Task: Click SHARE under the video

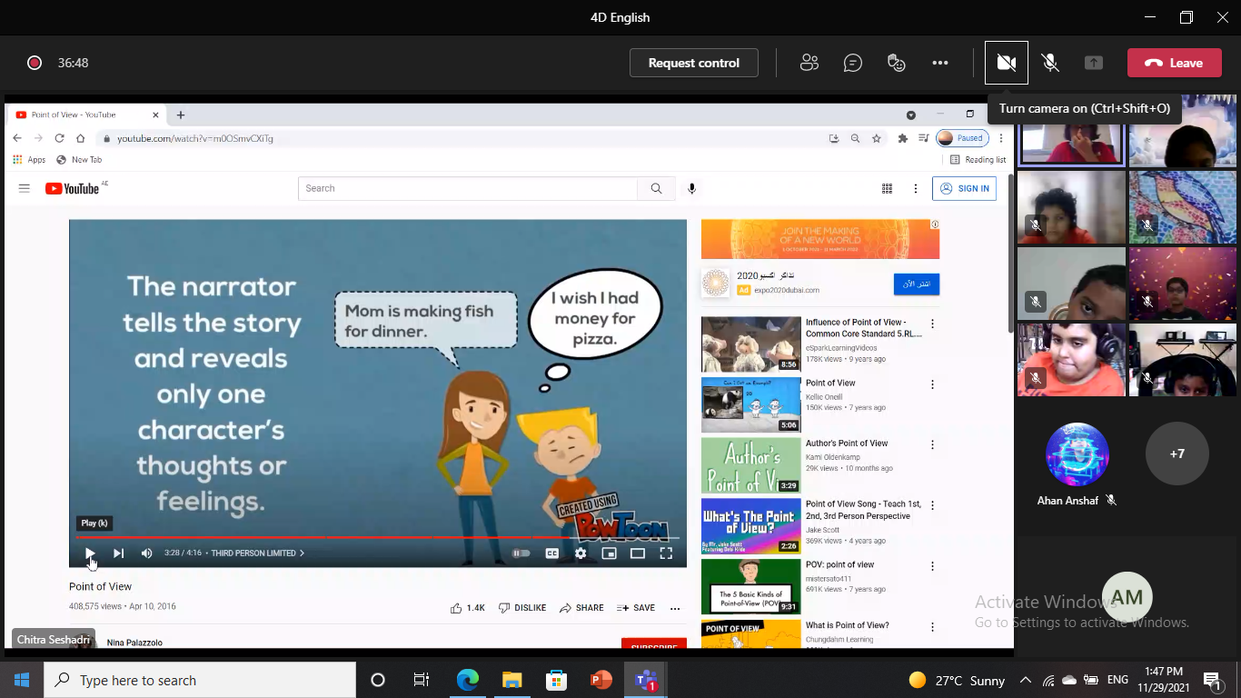Action: [581, 608]
